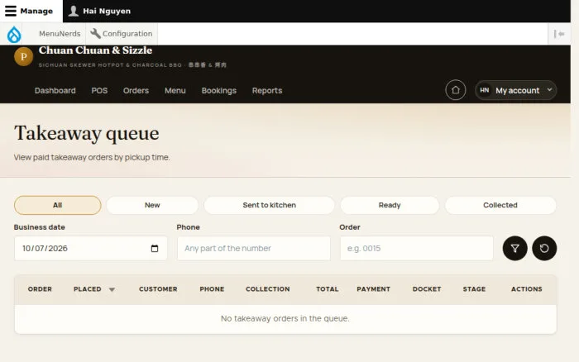579x362 pixels.
Task: Open Configuration with the wrench icon
Action: pyautogui.click(x=122, y=34)
